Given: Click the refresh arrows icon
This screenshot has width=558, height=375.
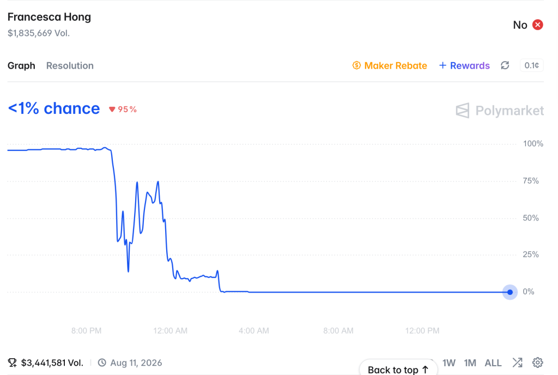Looking at the screenshot, I should pos(505,65).
